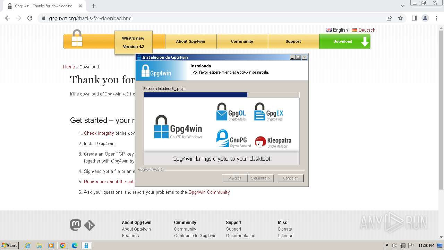Click the taskbar clock showing 11:30 PM
This screenshot has height=250, width=444.
pos(426,245)
